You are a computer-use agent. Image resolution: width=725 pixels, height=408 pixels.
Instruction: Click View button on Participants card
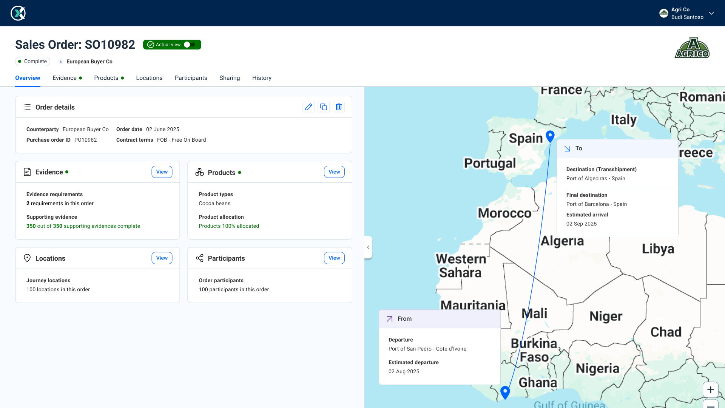tap(334, 258)
